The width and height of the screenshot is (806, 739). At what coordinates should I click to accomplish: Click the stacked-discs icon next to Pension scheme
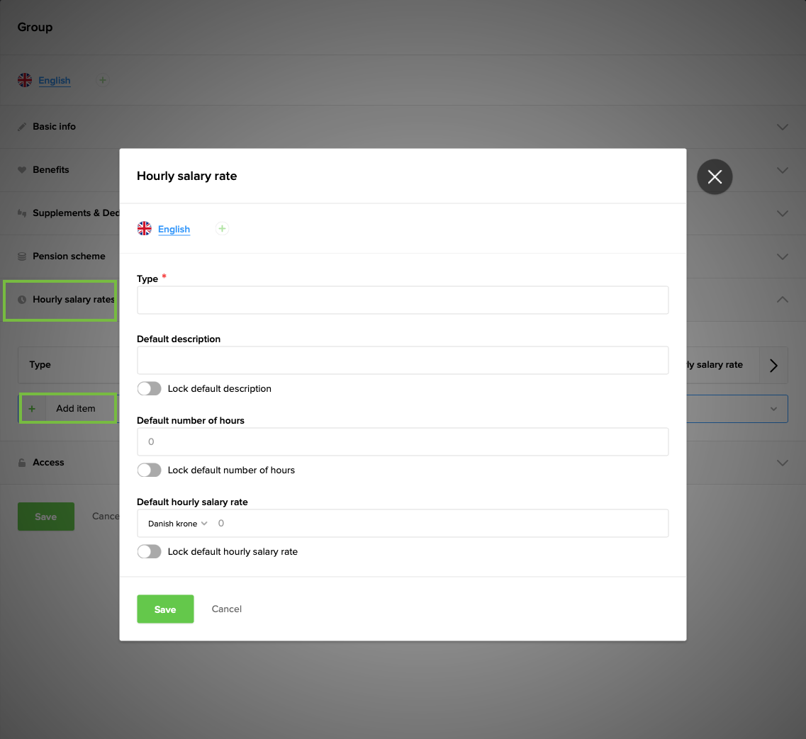(x=23, y=256)
